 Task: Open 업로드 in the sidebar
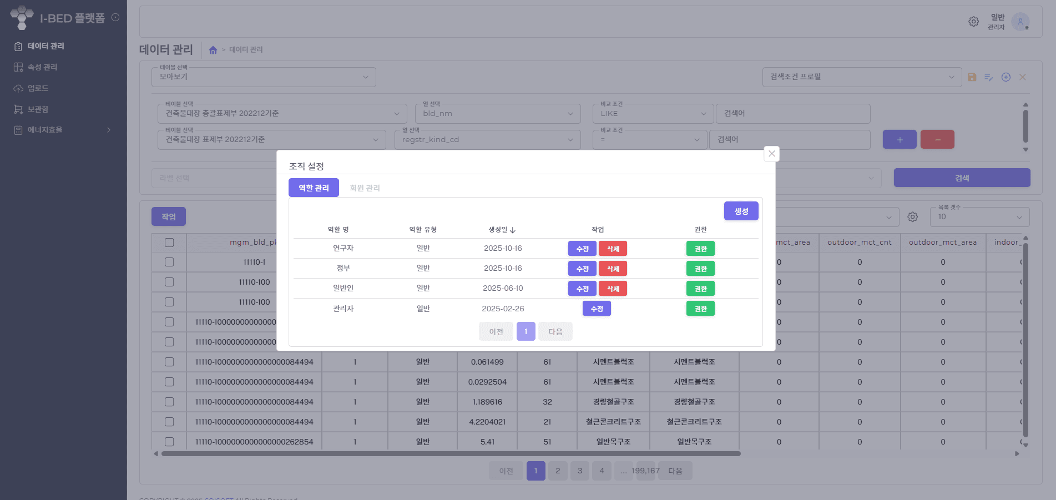[38, 88]
